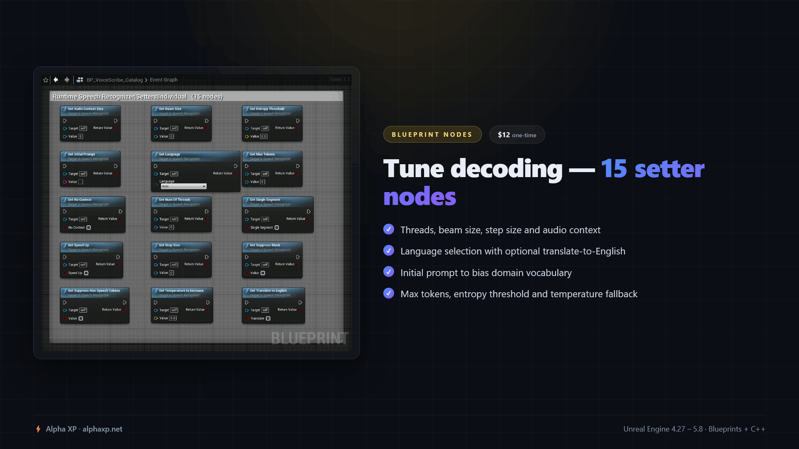Image resolution: width=799 pixels, height=449 pixels.
Task: Click the favorite star icon in graph toolbar
Action: tap(46, 80)
